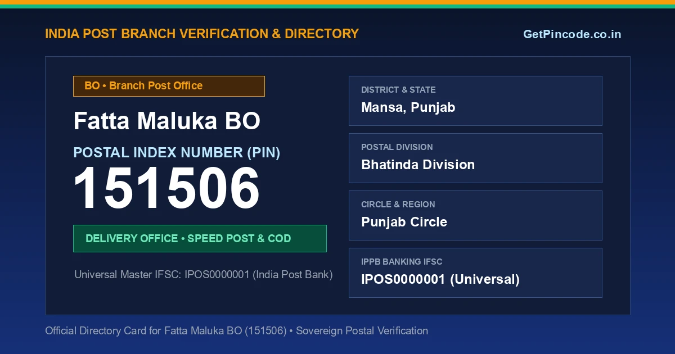
Task: Select the large 151506 PIN number
Action: coord(166,189)
